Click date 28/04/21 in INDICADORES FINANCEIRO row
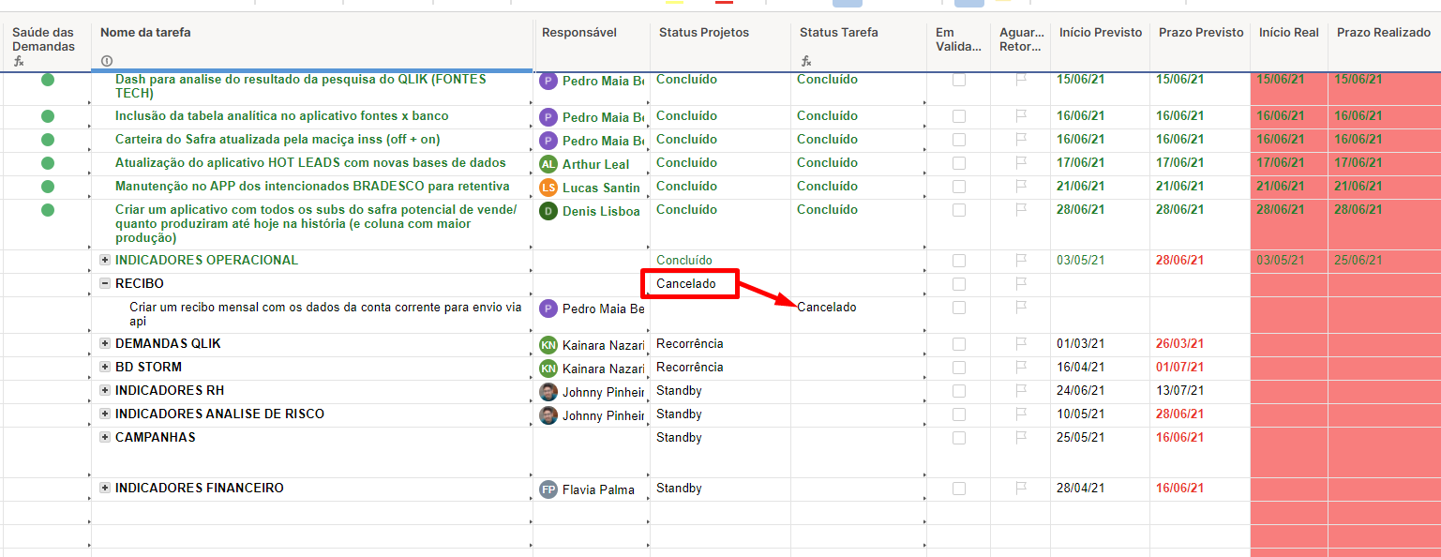 coord(1080,489)
